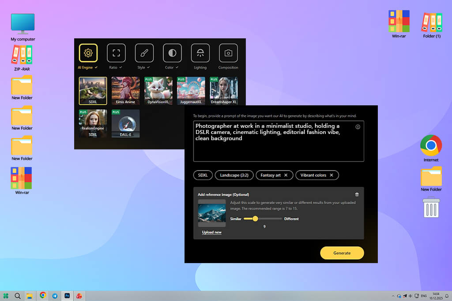Click into the prompt text box
The image size is (452, 301).
pyautogui.click(x=279, y=141)
